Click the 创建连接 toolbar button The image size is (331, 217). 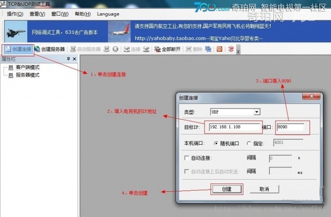pyautogui.click(x=18, y=49)
